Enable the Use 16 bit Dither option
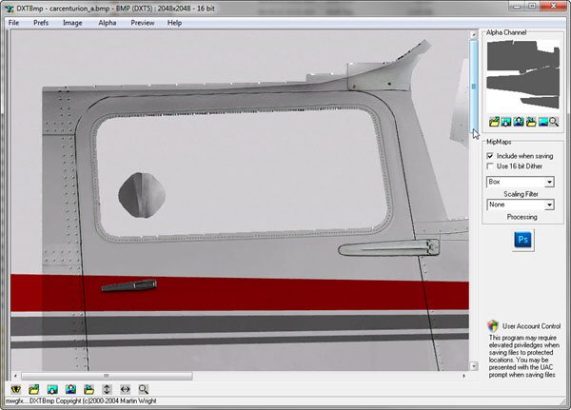The image size is (571, 410). coord(490,166)
